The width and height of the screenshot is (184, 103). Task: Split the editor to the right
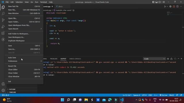(x=177, y=6)
